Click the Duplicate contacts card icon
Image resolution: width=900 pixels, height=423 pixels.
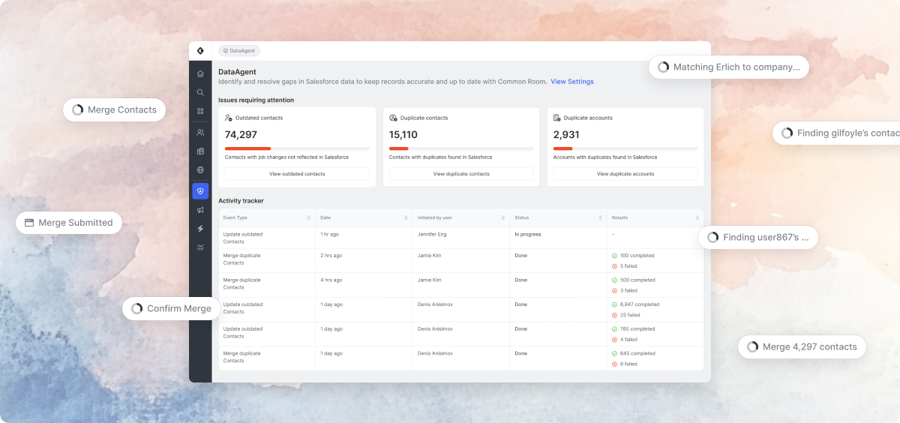click(393, 118)
